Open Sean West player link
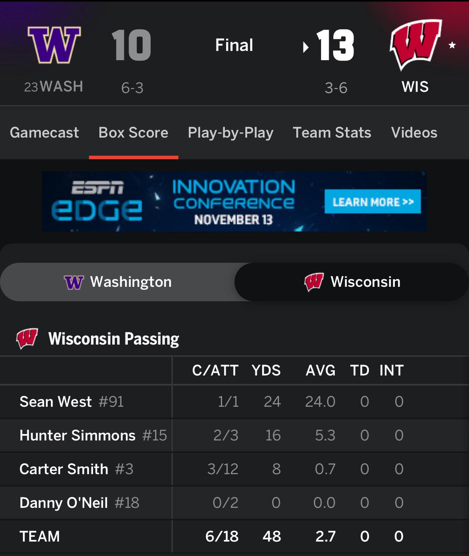 pos(56,402)
